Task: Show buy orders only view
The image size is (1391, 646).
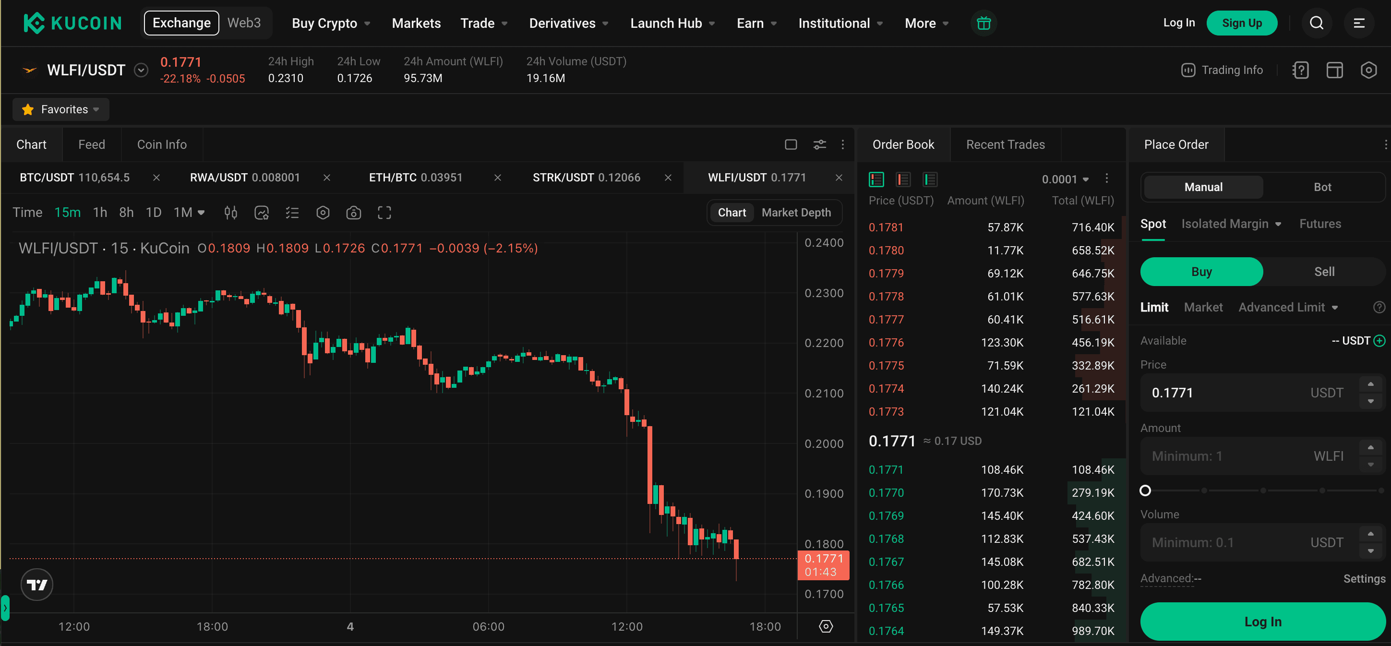Action: [x=930, y=179]
